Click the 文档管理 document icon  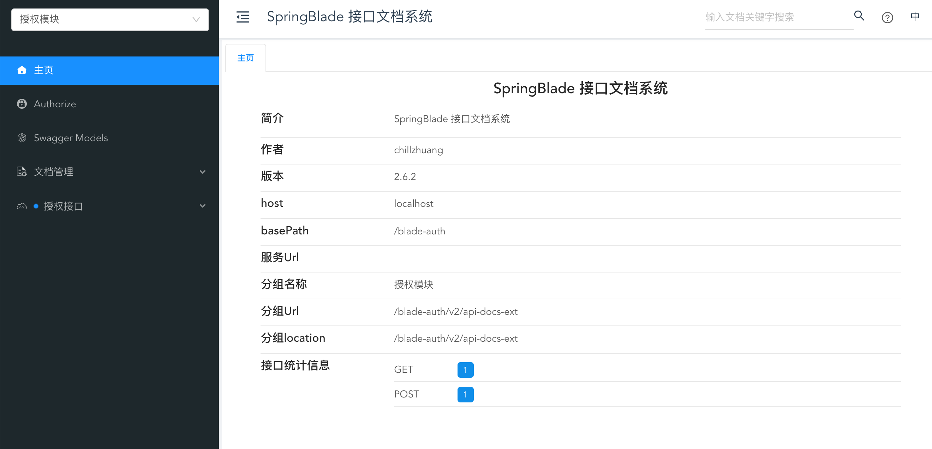tap(22, 172)
